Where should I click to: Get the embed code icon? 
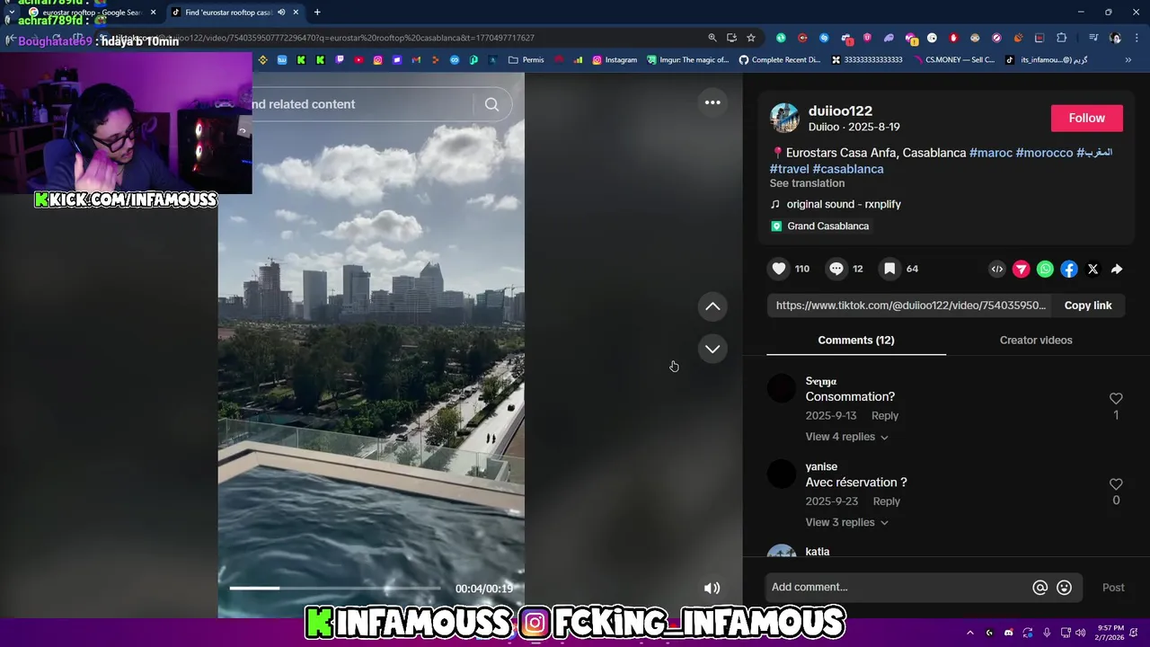[x=997, y=269]
